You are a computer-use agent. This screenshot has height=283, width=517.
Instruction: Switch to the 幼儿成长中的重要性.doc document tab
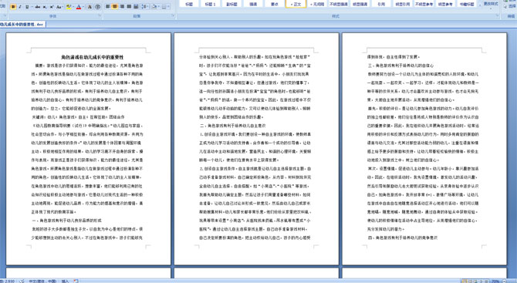click(x=22, y=24)
